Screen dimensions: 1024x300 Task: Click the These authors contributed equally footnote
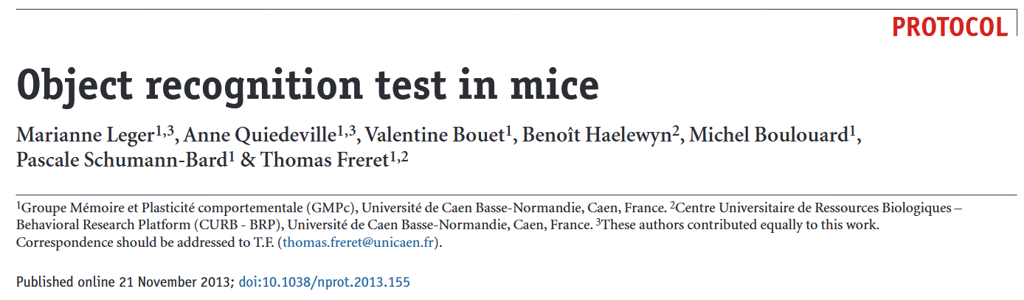click(x=738, y=226)
